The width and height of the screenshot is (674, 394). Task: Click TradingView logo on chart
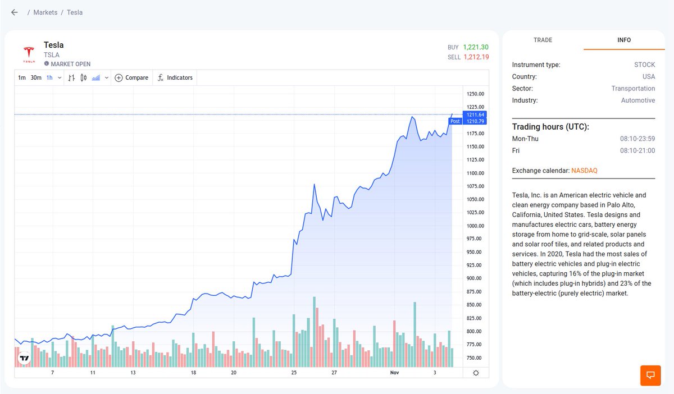(x=24, y=358)
